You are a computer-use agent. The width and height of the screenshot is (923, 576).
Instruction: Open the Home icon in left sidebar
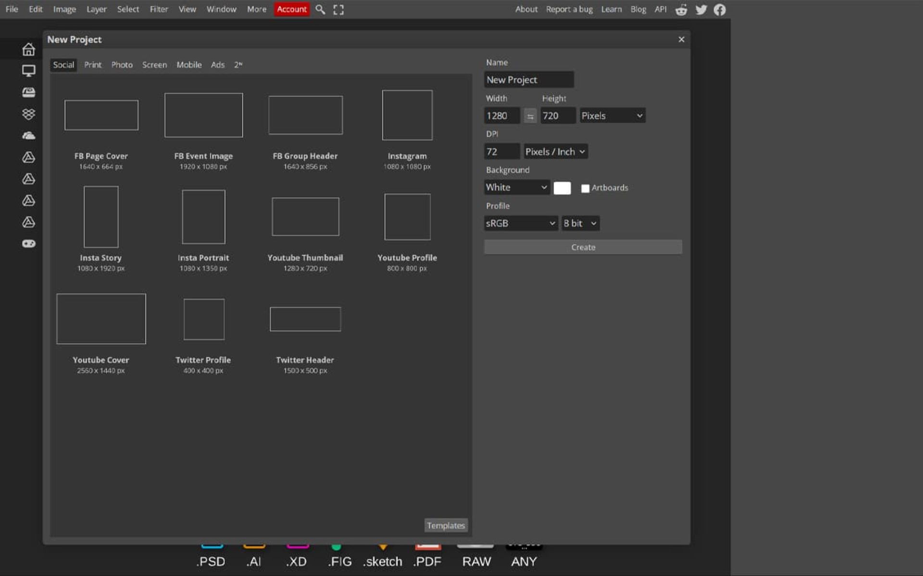[28, 49]
